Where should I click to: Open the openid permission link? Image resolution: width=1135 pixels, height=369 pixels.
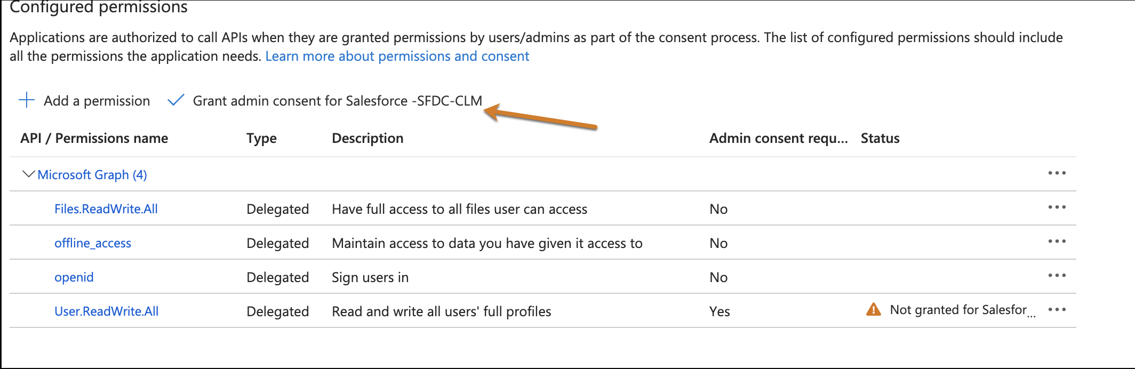coord(74,277)
